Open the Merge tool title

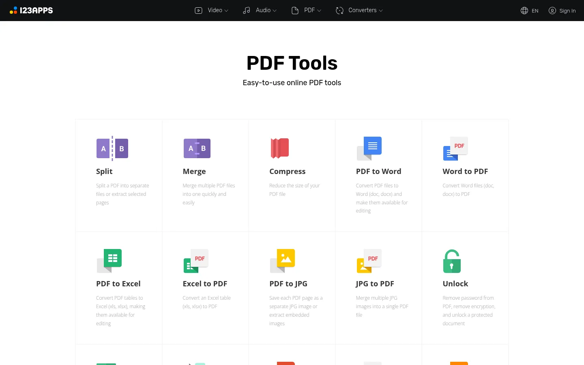[194, 172]
